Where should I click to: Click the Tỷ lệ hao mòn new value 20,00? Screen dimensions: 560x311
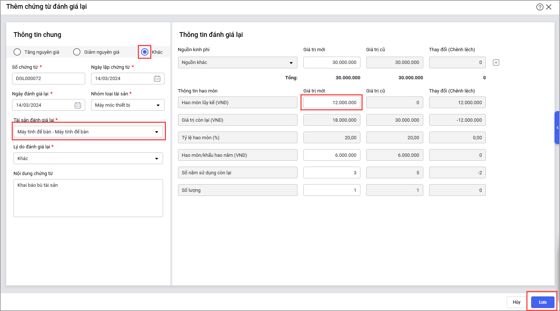[332, 137]
